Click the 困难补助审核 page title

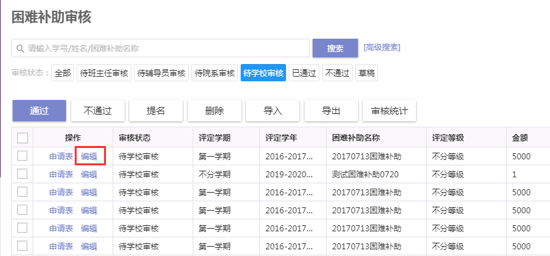51,17
